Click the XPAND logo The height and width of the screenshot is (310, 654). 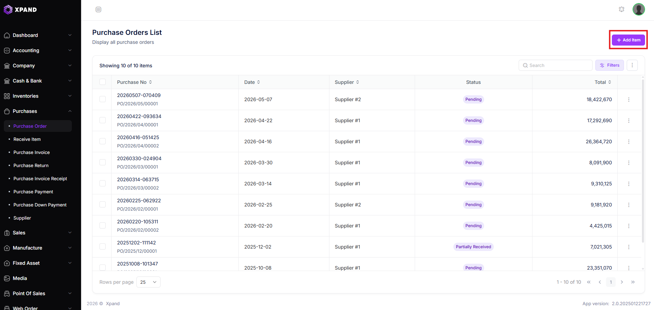pos(20,10)
